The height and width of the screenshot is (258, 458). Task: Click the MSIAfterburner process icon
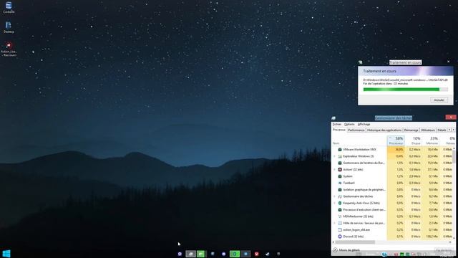(340, 216)
